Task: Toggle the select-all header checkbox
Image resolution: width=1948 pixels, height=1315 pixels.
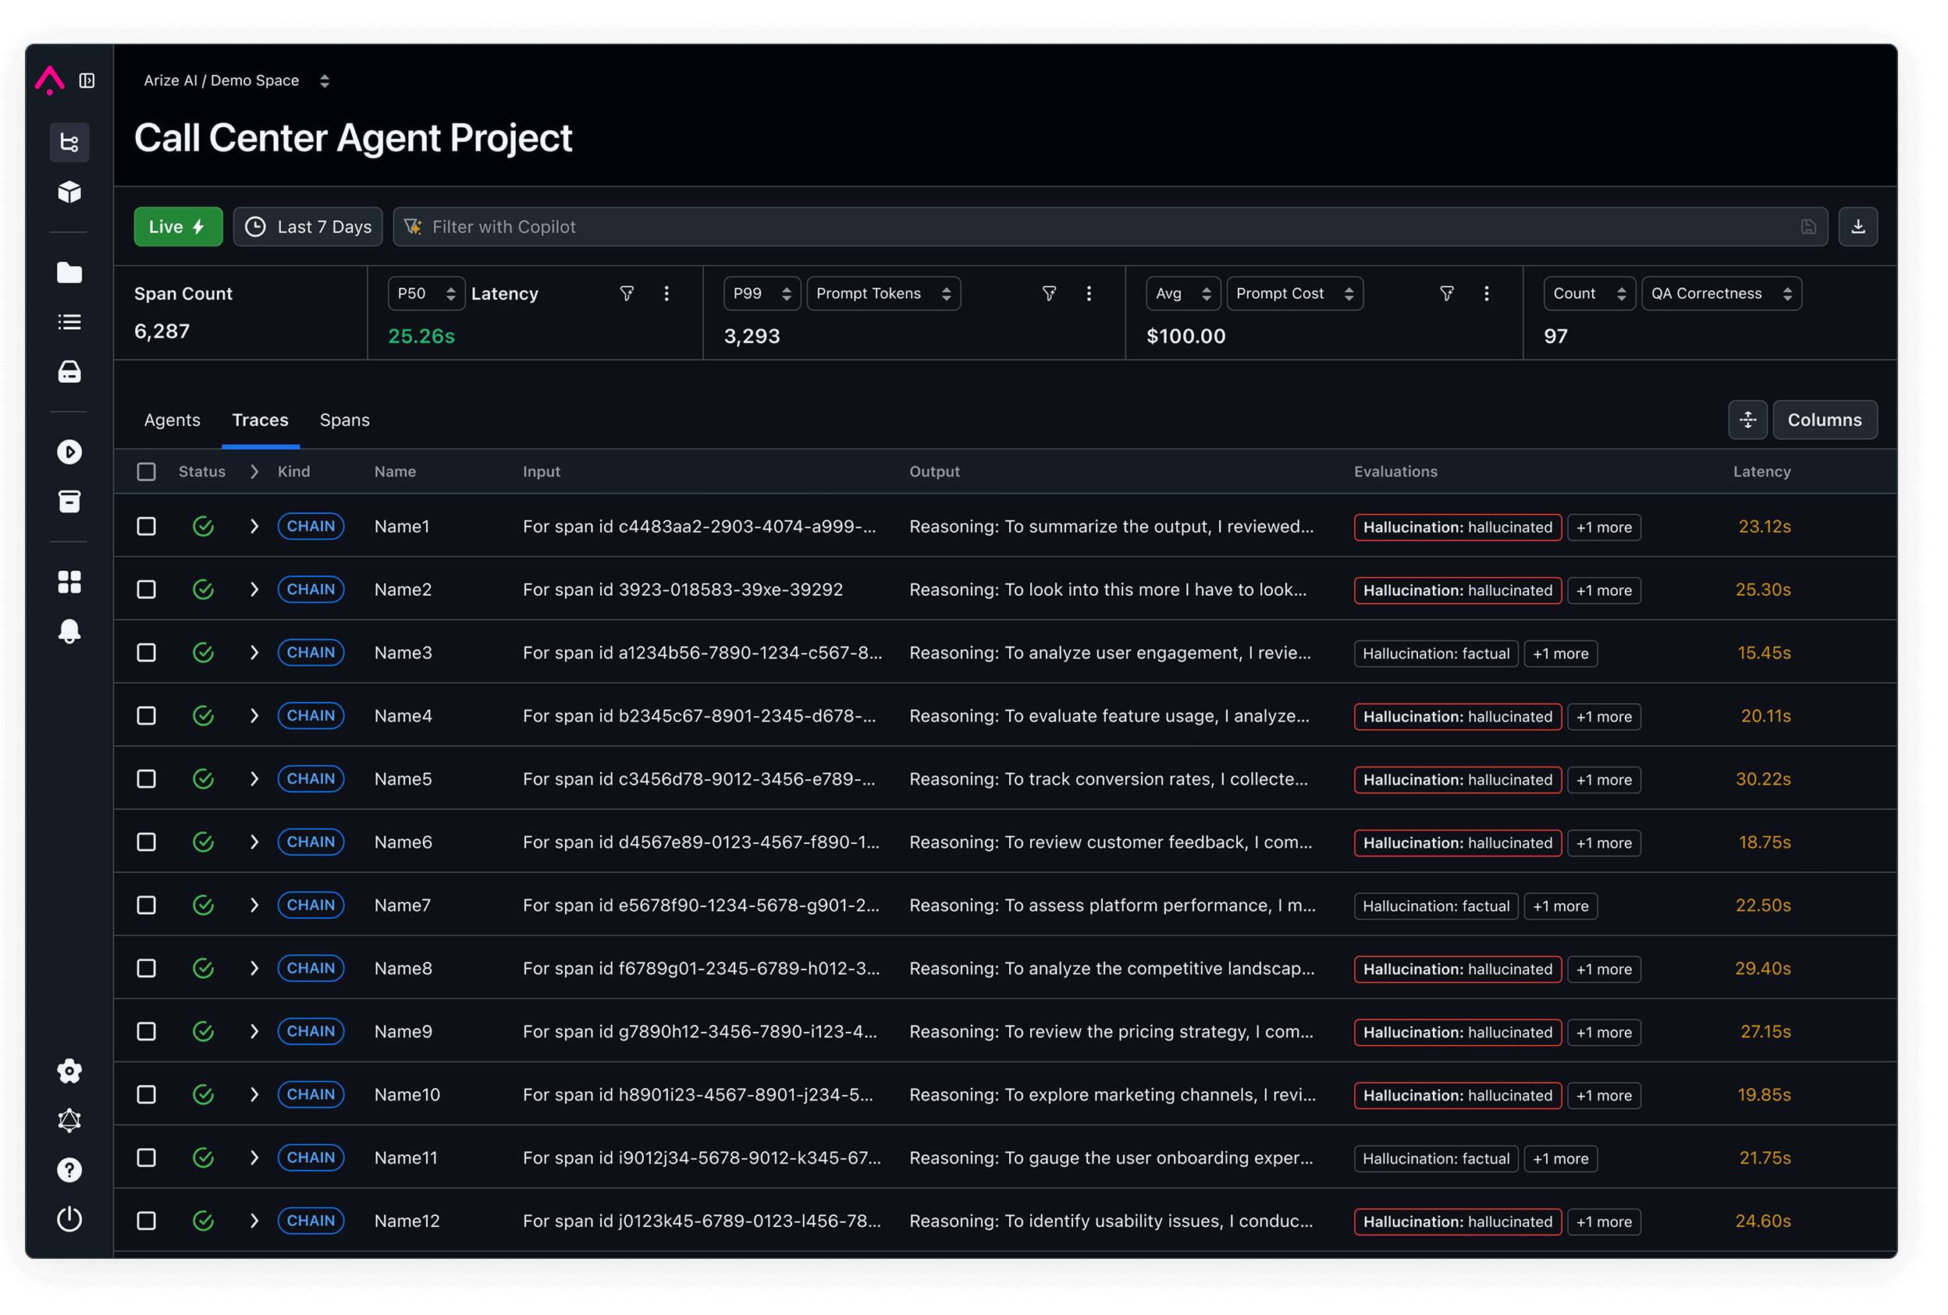Action: (147, 472)
